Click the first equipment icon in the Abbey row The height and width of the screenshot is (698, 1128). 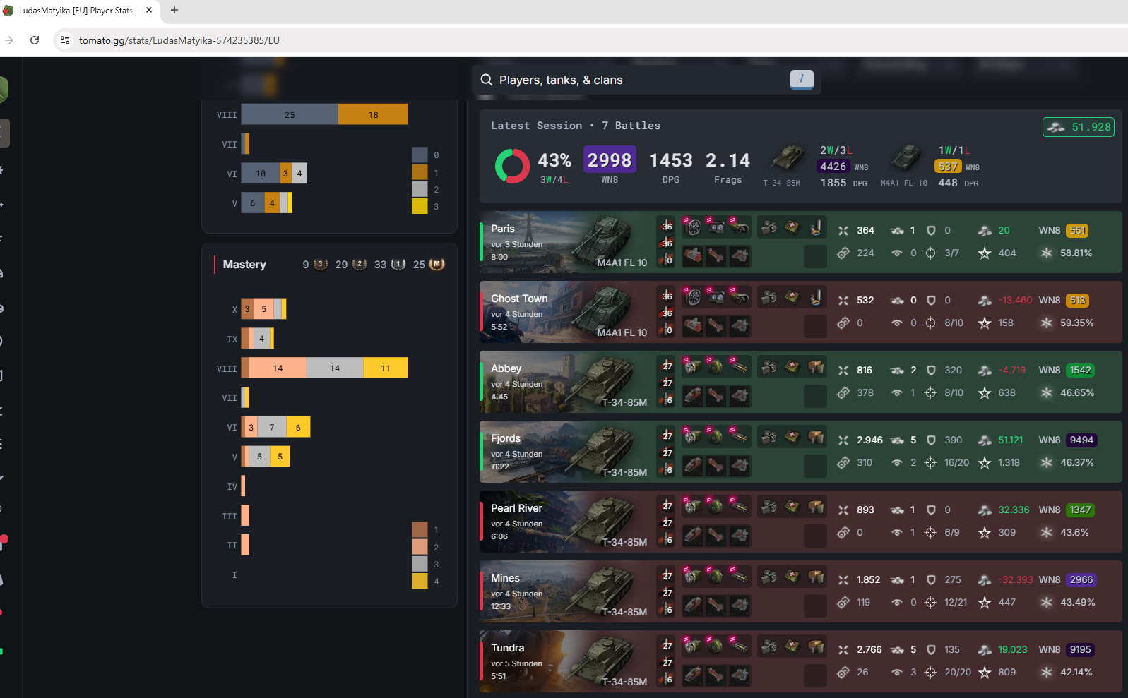(x=693, y=367)
